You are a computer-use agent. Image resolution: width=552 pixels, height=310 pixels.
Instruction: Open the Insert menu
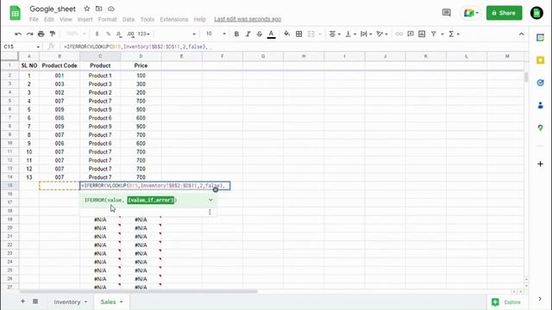[x=85, y=19]
